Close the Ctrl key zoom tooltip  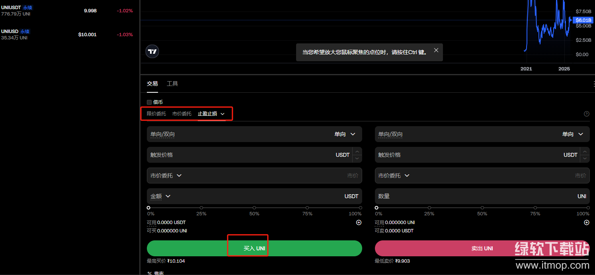[436, 50]
